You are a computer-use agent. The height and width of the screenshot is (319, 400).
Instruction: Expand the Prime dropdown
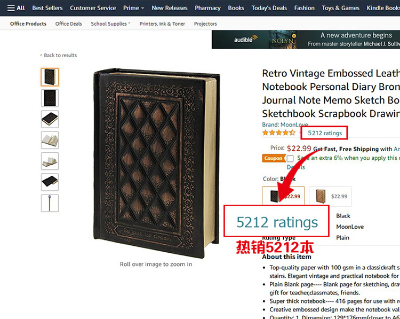click(x=133, y=8)
